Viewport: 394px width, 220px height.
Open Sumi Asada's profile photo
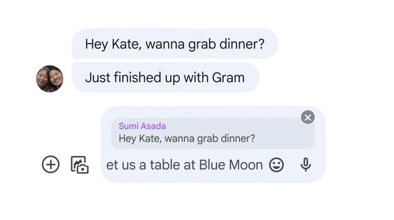click(50, 79)
